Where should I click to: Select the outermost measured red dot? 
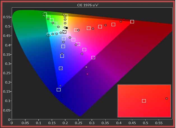[124, 19]
